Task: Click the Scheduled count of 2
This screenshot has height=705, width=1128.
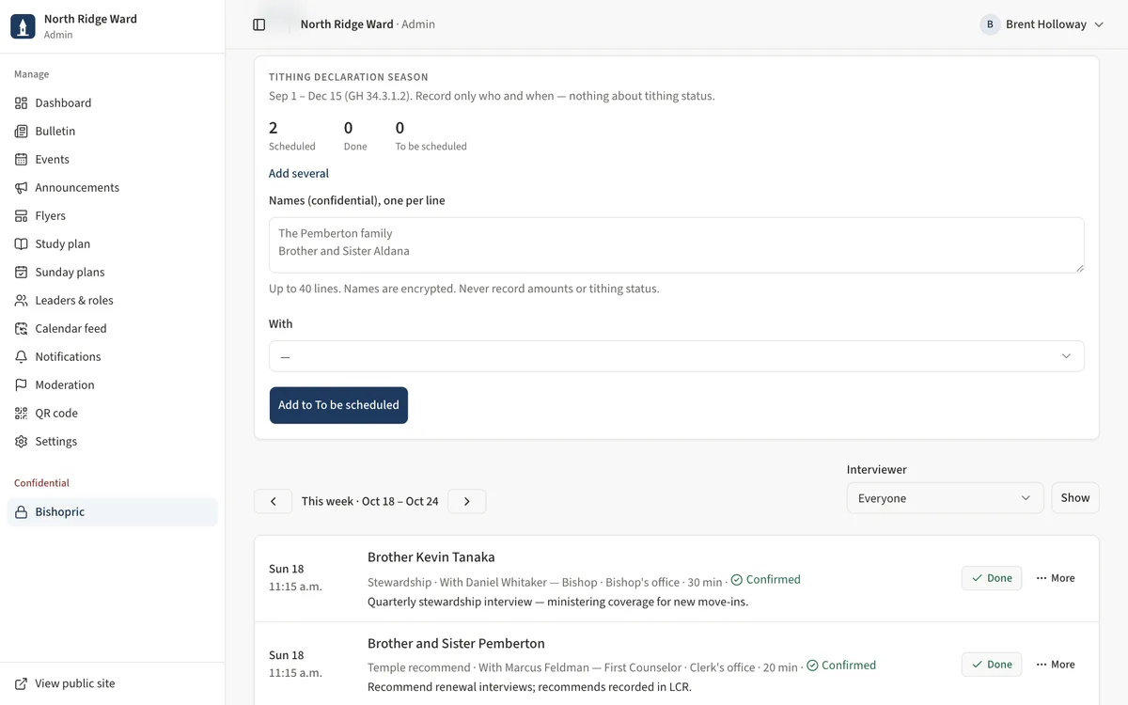Action: point(274,128)
